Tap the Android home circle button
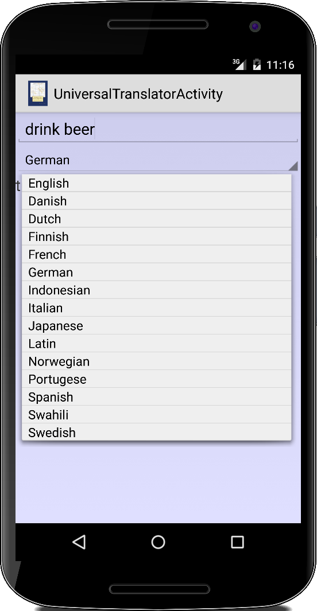Viewport: 317px width, 611px height. [x=158, y=542]
